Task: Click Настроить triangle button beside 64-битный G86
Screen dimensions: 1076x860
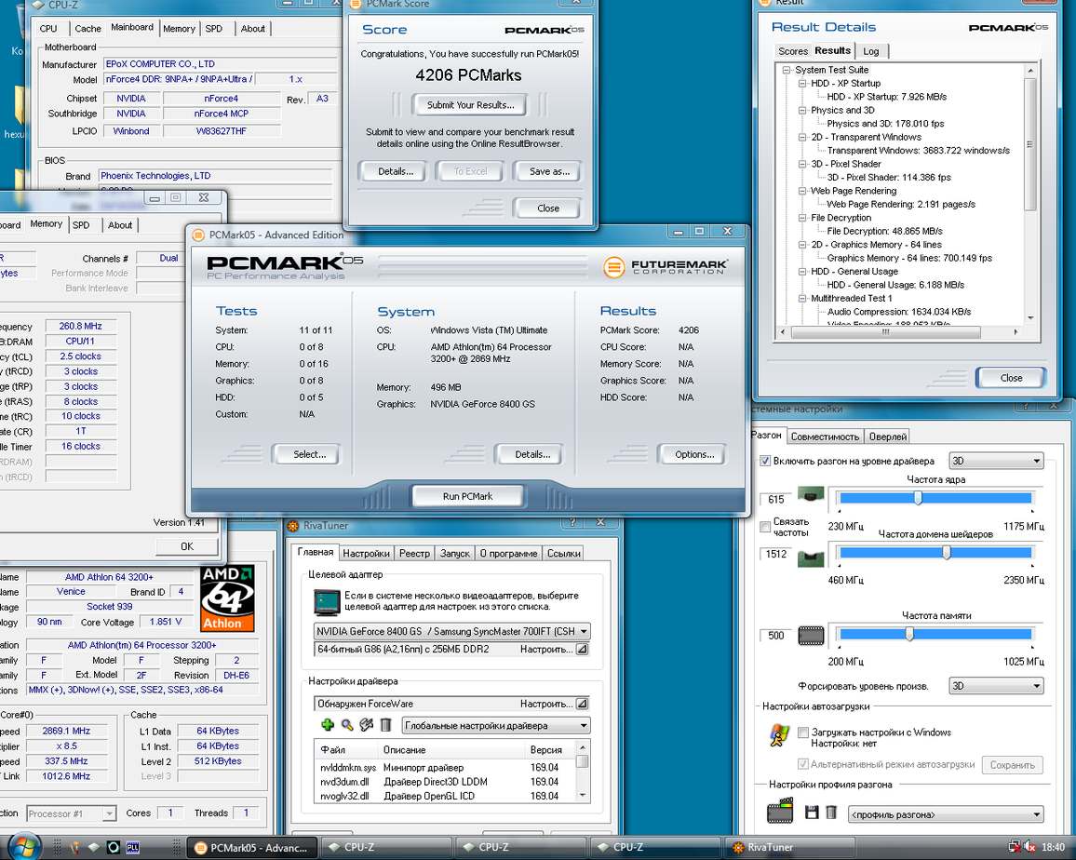Action: tap(582, 649)
